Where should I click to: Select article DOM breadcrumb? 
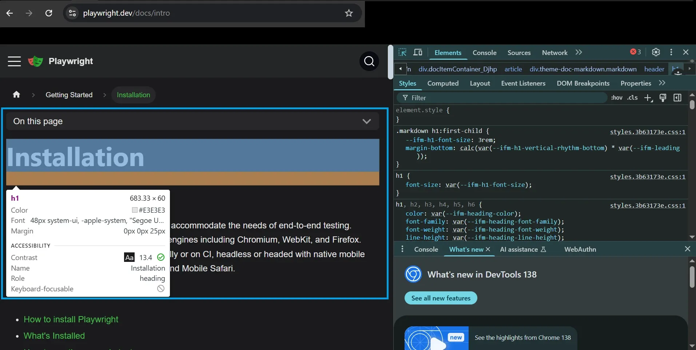(513, 69)
